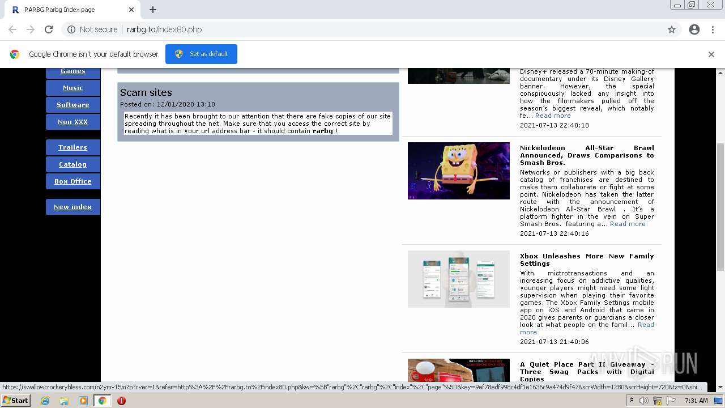725x408 pixels.
Task: Open the Games category
Action: [x=73, y=71]
